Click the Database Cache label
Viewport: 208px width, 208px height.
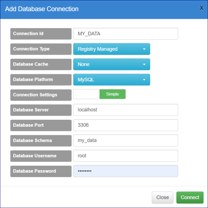point(41,64)
